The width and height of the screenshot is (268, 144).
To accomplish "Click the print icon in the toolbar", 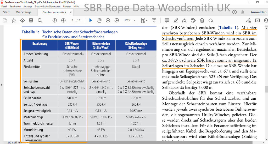I will click(x=31, y=20).
